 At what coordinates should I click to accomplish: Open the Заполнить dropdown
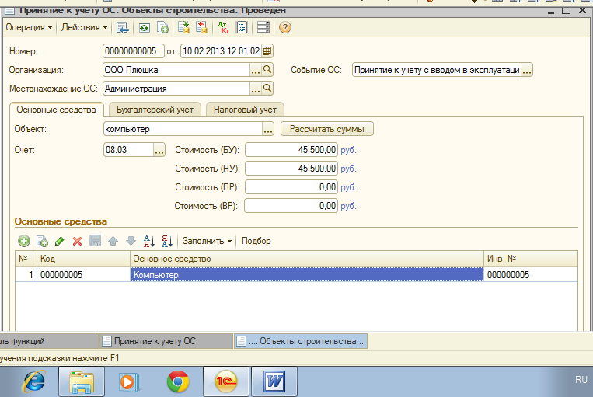tap(207, 241)
